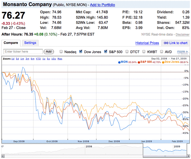Click the orange Dow Jones legend dot
Screen dimensions: 191x159
tap(163, 62)
